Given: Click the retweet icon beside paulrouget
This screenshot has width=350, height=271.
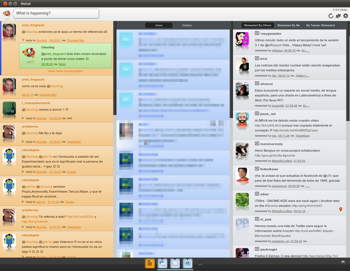Looking at the screenshot, I should 257,249.
